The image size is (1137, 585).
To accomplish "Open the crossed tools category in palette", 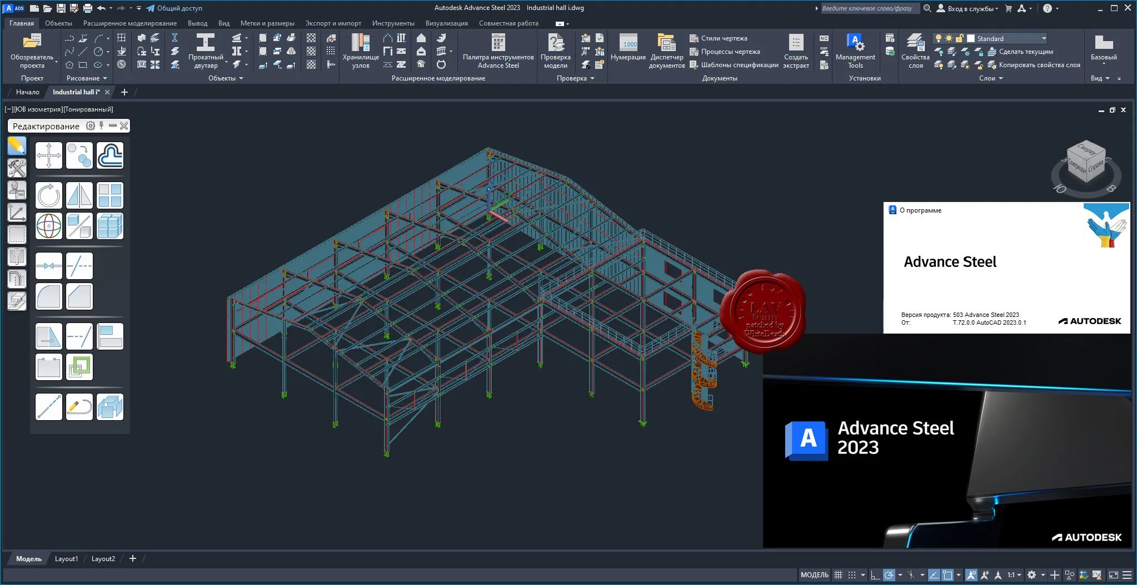I will [17, 168].
